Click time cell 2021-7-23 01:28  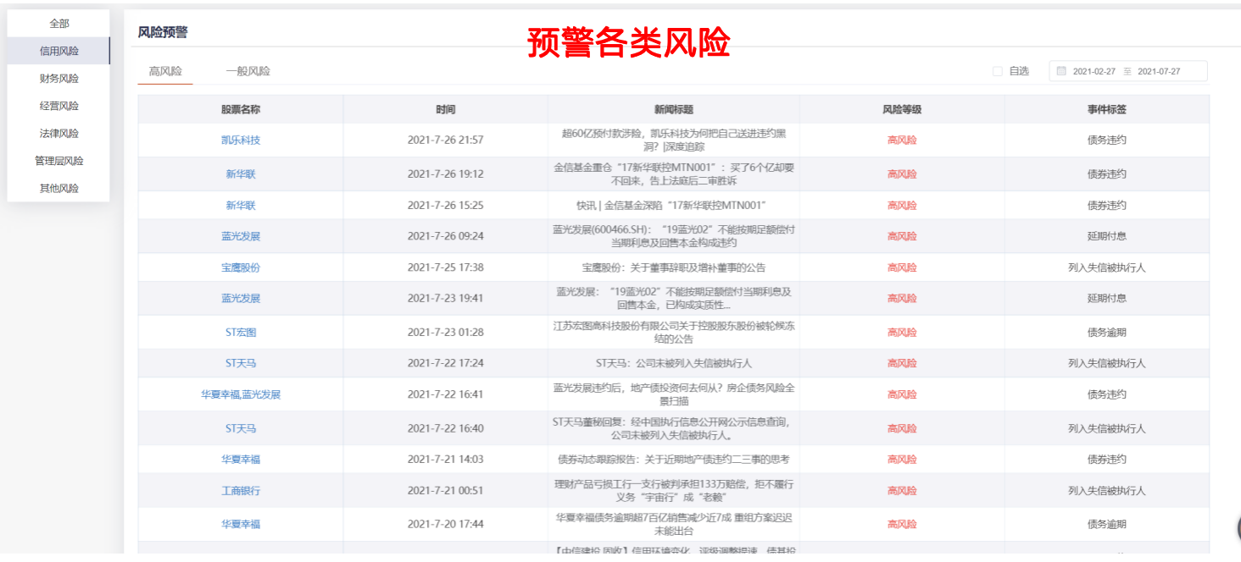[446, 333]
